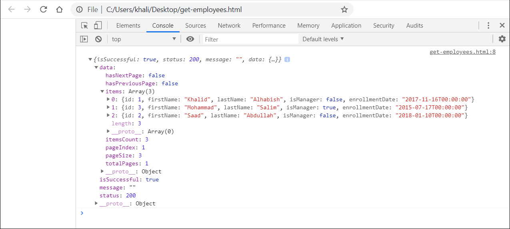Go to the Application tab
Screen dimensions: 510x229
[346, 25]
